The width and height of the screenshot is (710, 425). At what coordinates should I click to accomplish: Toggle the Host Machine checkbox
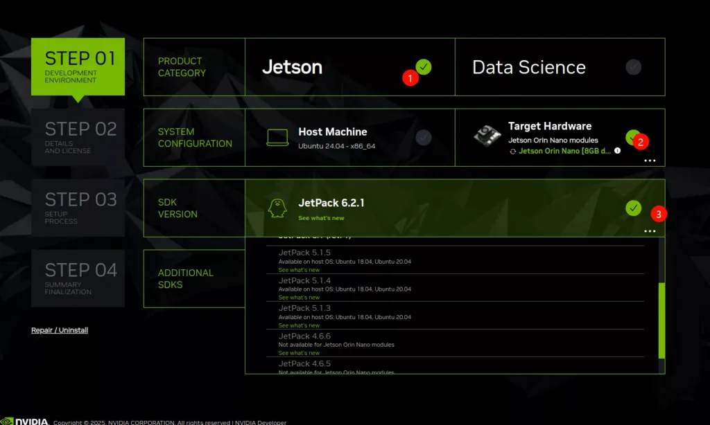coord(423,137)
